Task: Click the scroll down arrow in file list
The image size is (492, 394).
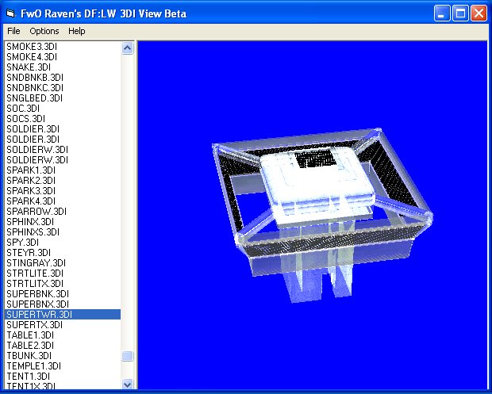Action: point(128,384)
